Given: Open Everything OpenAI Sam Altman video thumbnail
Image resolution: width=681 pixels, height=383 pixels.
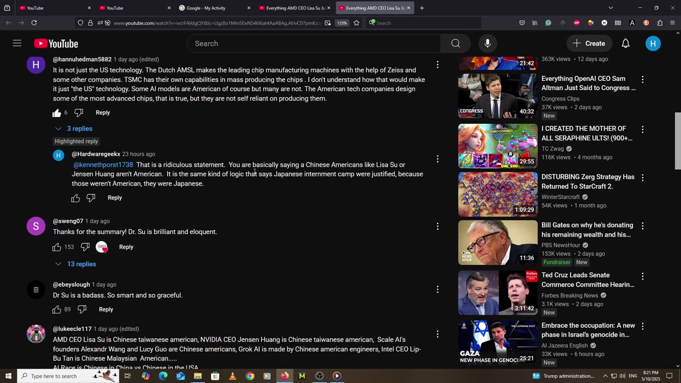Looking at the screenshot, I should coord(498,96).
